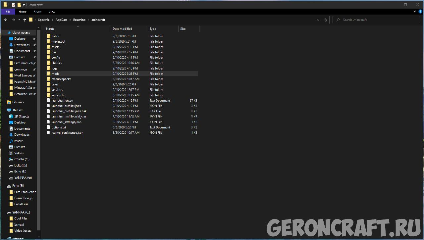Open the Home ribbon tab

[23, 12]
